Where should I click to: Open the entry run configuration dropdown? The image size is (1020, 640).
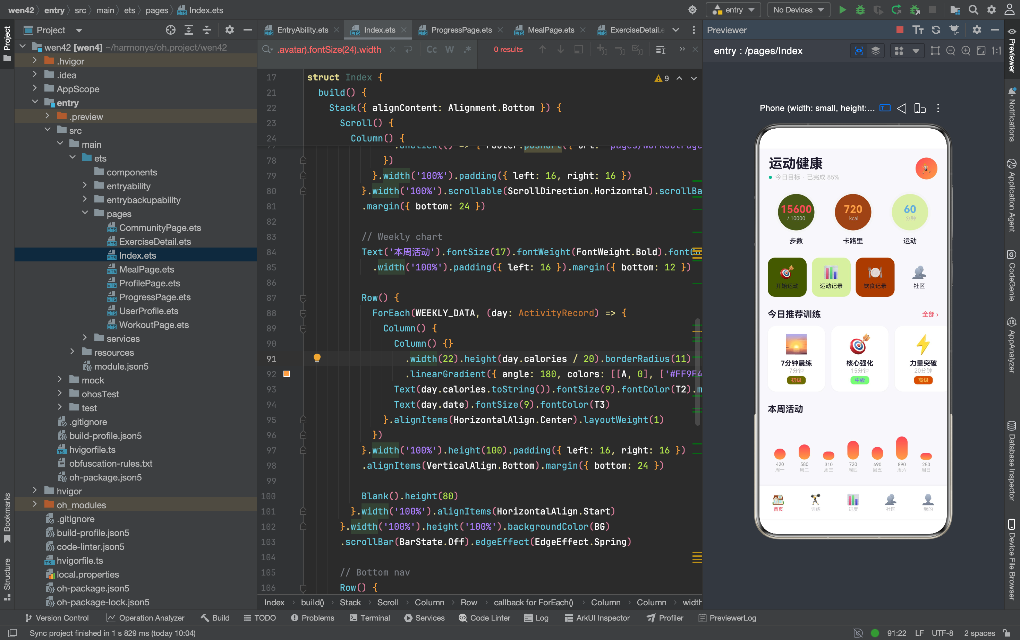(733, 10)
